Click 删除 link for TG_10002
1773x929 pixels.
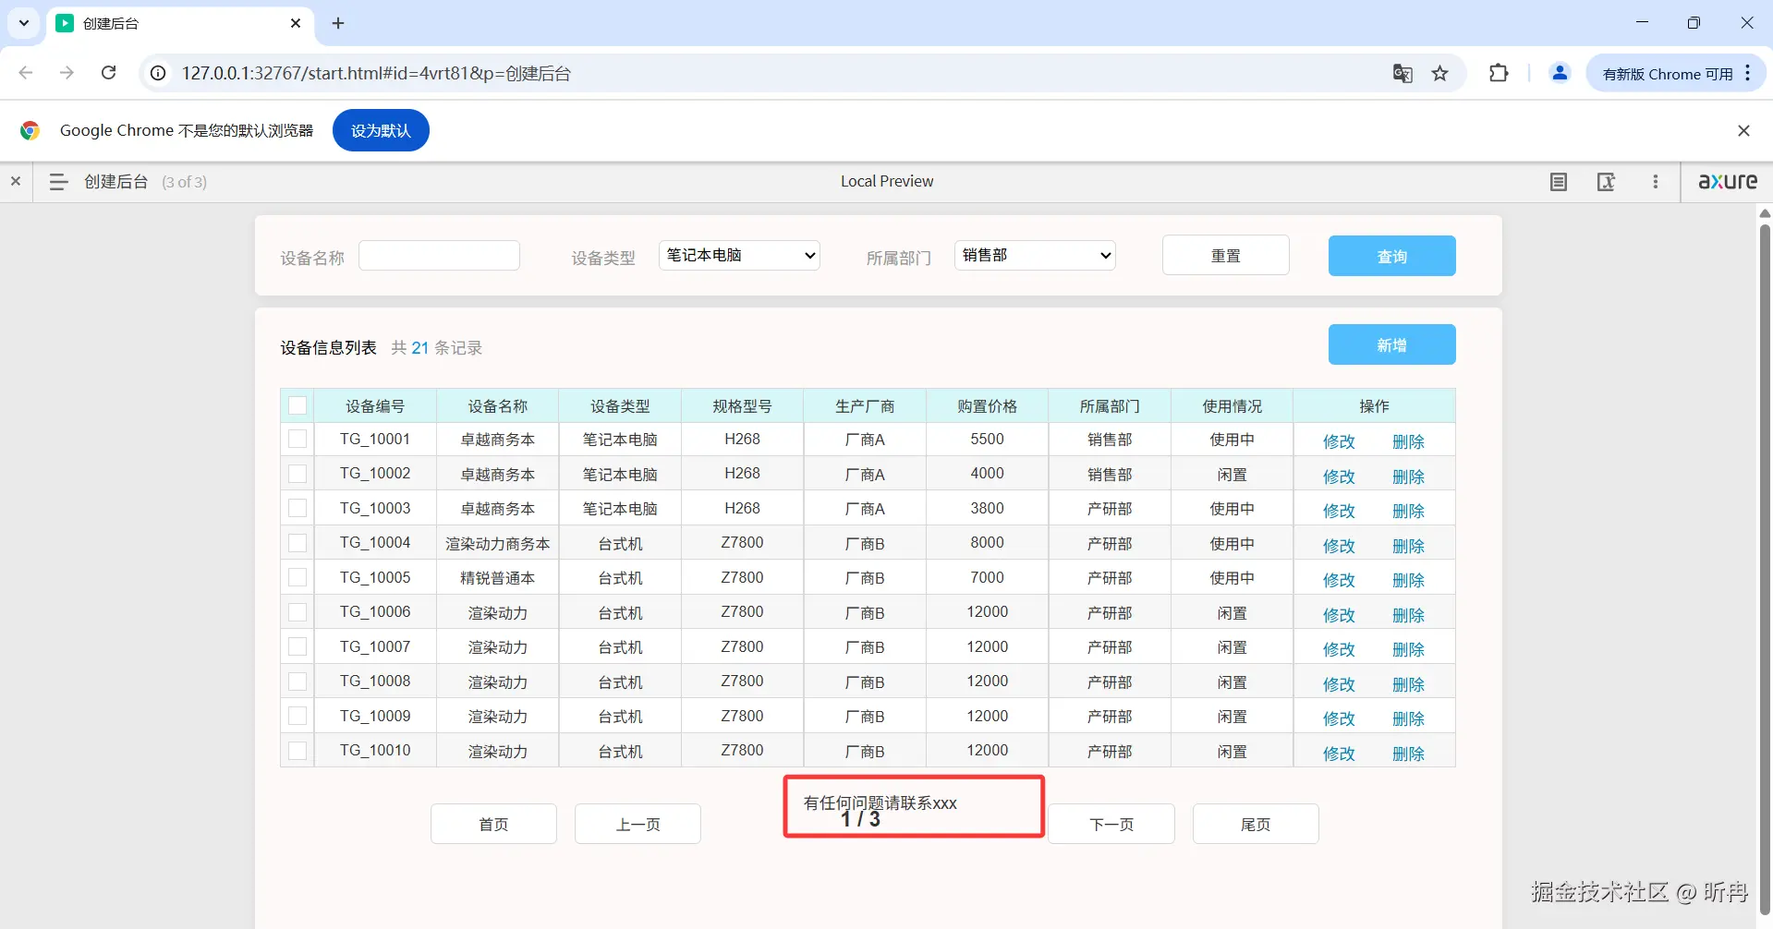click(1408, 477)
